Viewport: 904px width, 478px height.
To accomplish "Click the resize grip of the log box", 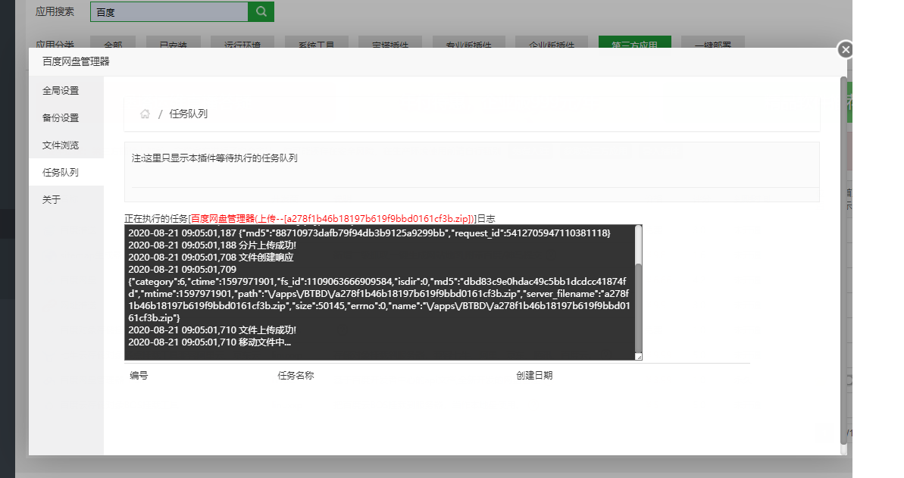I will (x=639, y=357).
